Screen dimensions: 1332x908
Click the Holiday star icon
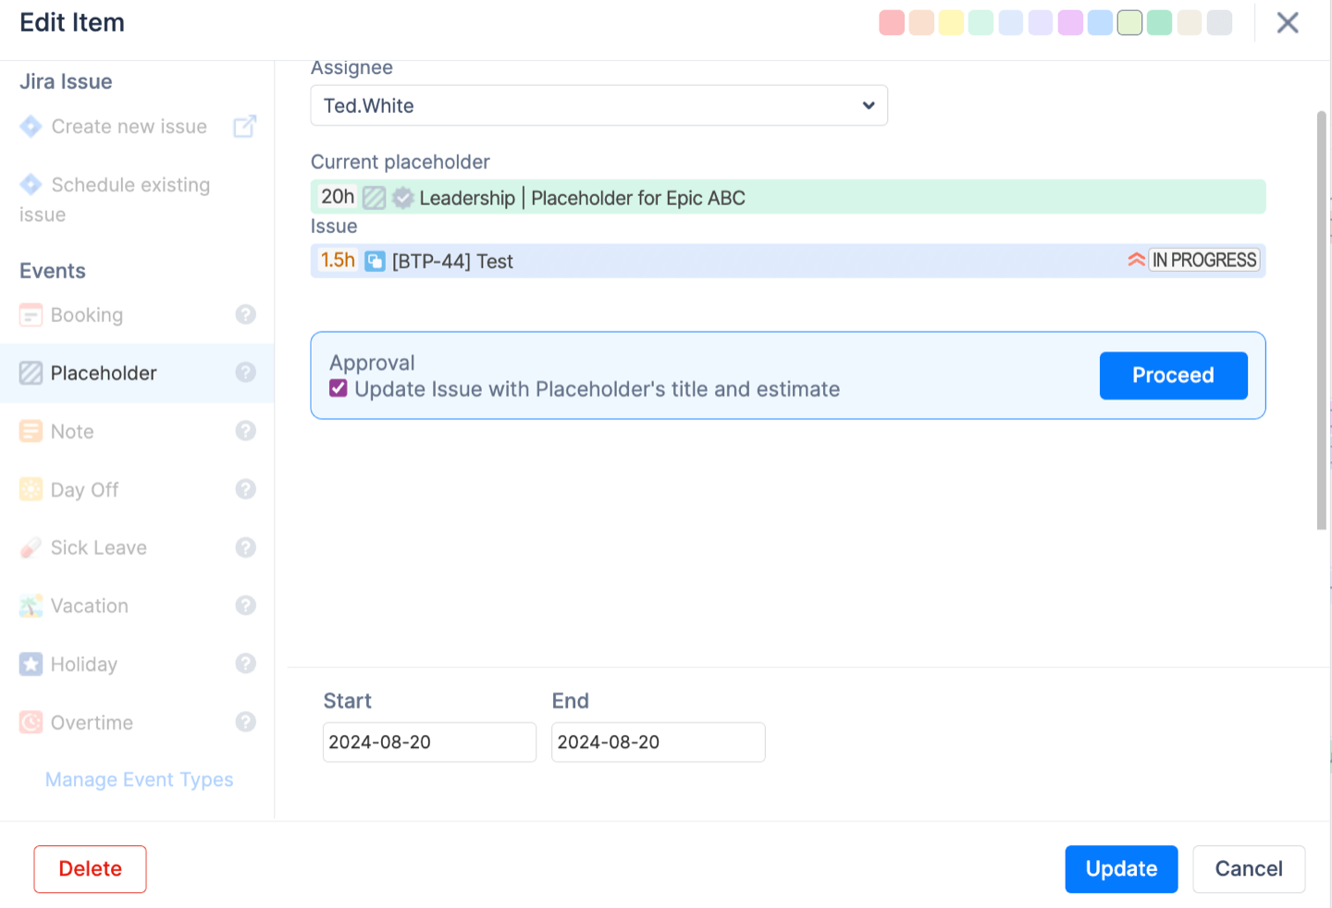click(x=31, y=664)
